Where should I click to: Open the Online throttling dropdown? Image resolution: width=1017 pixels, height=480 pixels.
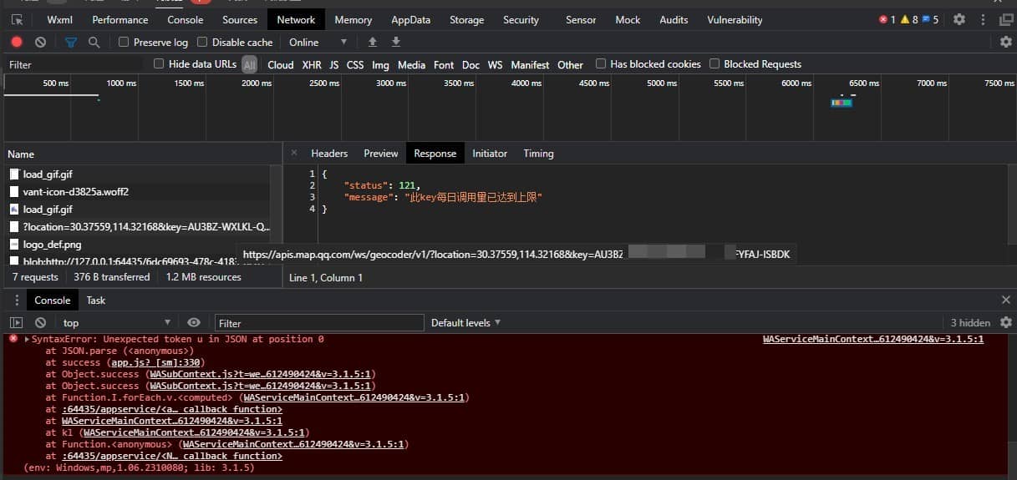tap(318, 42)
